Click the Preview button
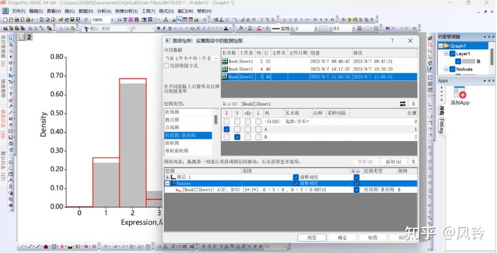The height and width of the screenshot is (253, 497). point(312,238)
